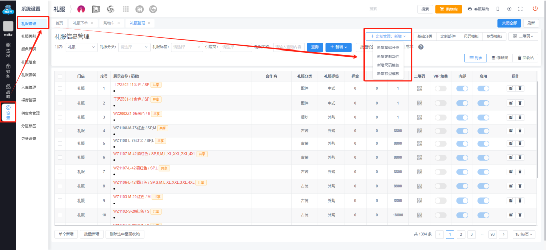This screenshot has width=546, height=250.
Task: Toggle 启用 switch for row 8
Action: pyautogui.click(x=483, y=186)
